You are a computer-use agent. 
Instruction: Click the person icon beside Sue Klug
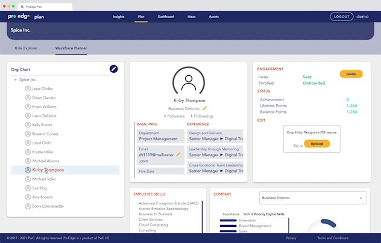tap(28, 188)
